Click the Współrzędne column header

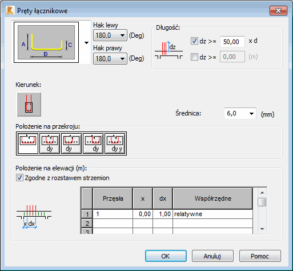tap(212, 198)
